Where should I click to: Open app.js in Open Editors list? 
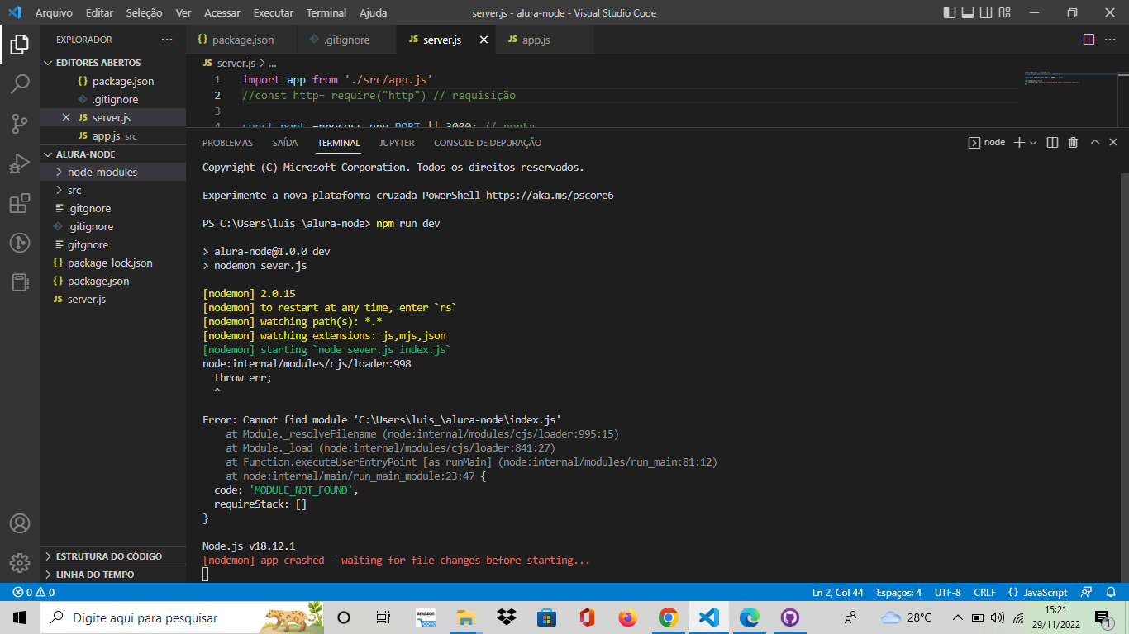click(x=112, y=135)
